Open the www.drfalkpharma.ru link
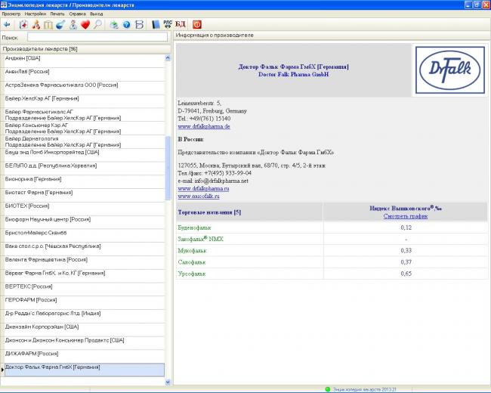 pyautogui.click(x=203, y=188)
